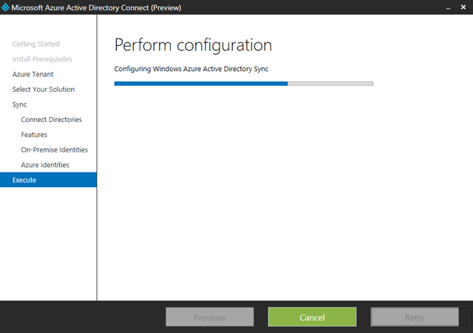Viewport: 473px width, 333px height.
Task: Click the Azure AD Connect title bar icon
Action: pos(5,7)
